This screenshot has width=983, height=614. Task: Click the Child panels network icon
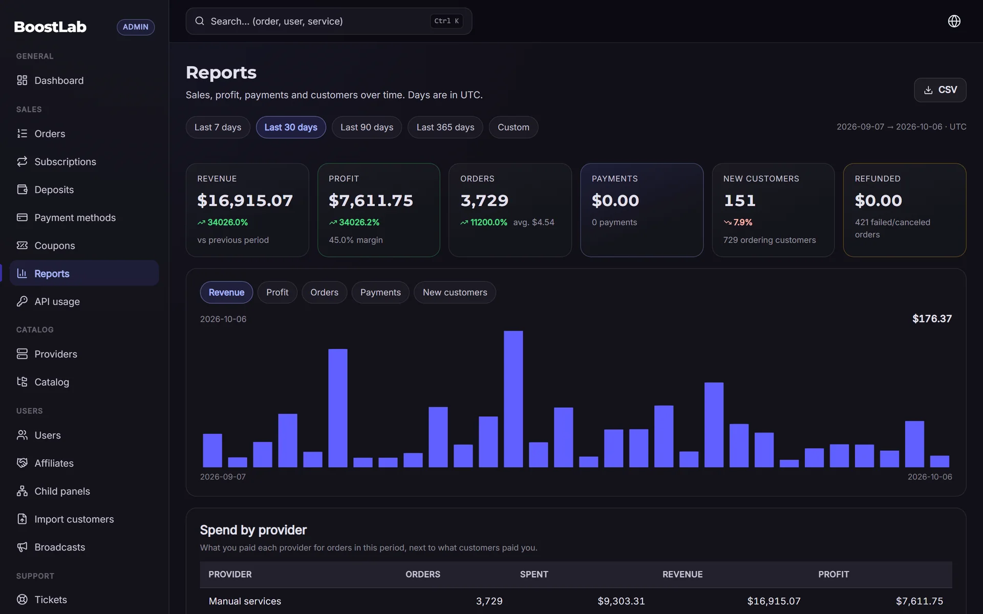click(x=22, y=491)
